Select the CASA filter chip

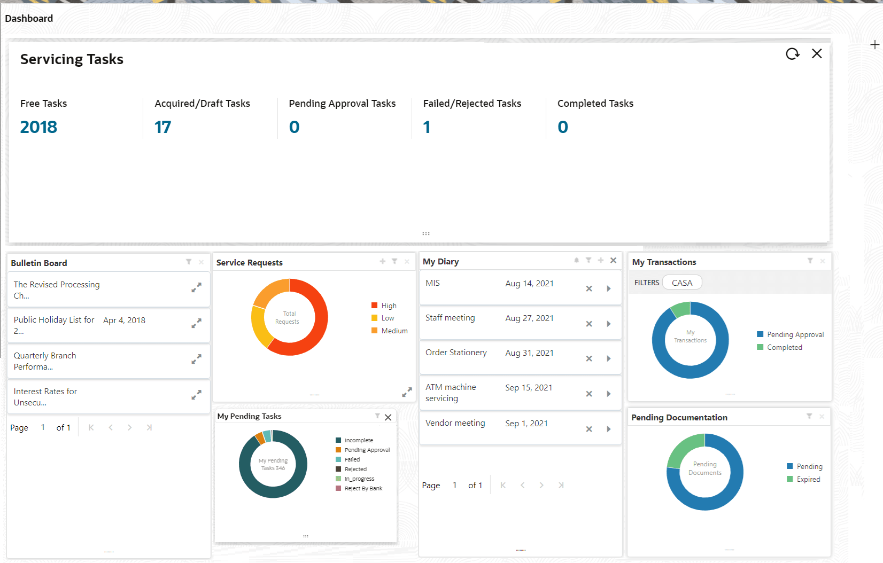click(x=681, y=283)
